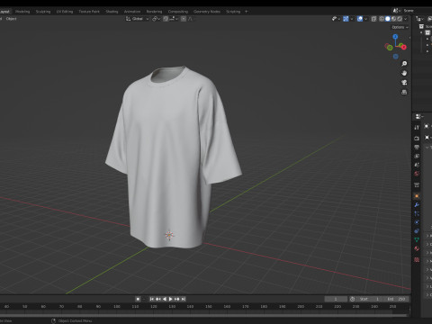Image resolution: width=432 pixels, height=324 pixels.
Task: Toggle viewport gizmos display
Action: pyautogui.click(x=346, y=19)
